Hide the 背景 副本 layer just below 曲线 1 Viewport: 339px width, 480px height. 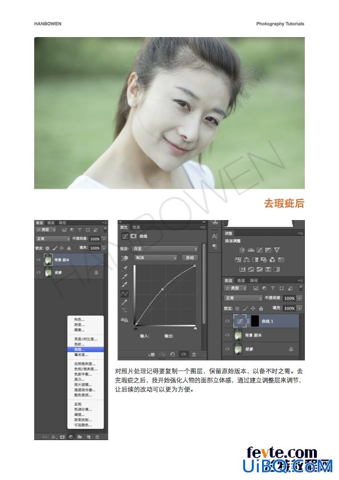pos(227,335)
